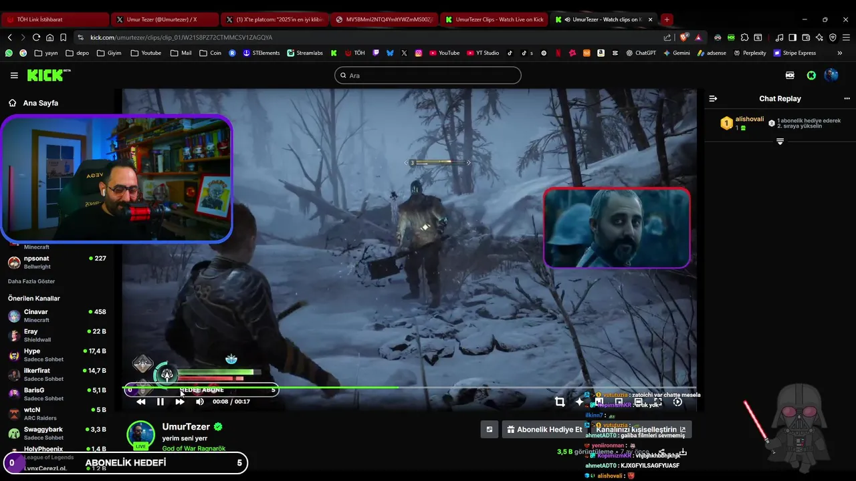Viewport: 856px width, 481px height.
Task: Go to browser home page
Action: coord(49,37)
